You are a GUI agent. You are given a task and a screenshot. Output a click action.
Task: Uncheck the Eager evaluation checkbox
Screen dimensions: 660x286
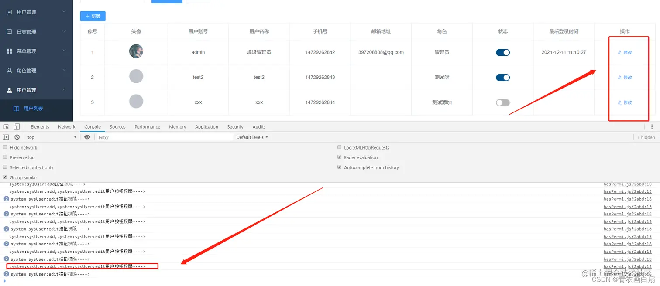tap(340, 157)
